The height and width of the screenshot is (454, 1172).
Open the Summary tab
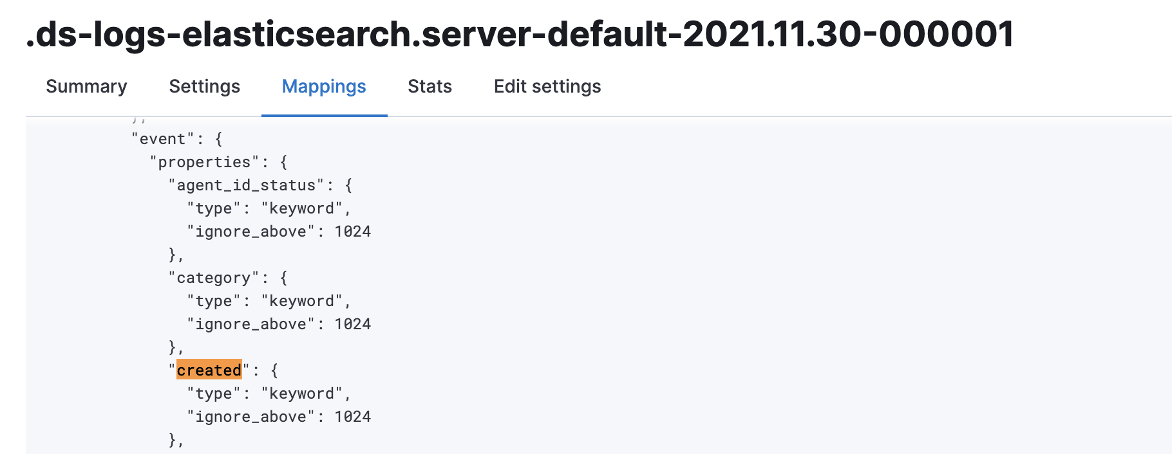(86, 86)
